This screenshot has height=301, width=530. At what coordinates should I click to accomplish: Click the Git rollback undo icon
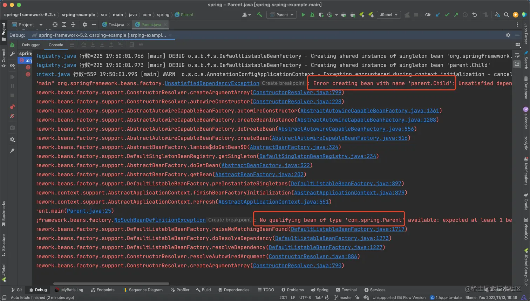(x=474, y=15)
